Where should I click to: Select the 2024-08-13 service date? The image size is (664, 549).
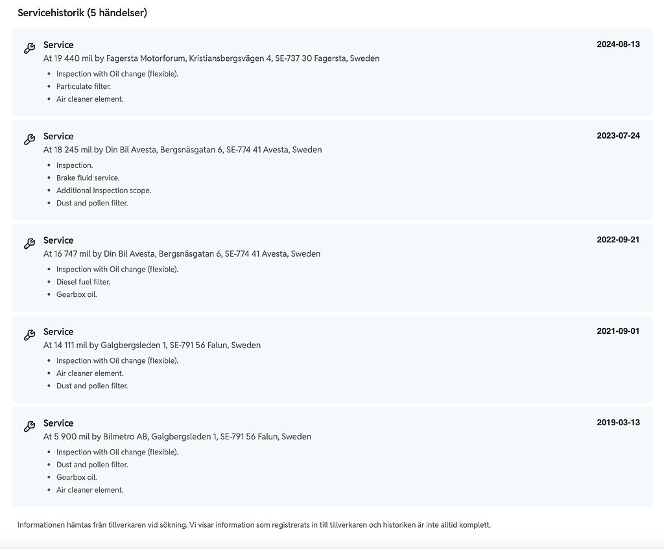(618, 44)
